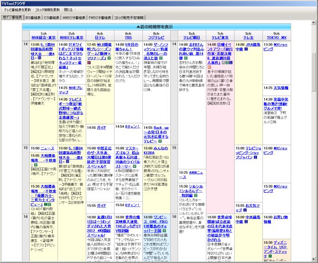Open the 14:00 日曜イベントアワー program link
This screenshot has height=263, width=318.
click(x=220, y=53)
